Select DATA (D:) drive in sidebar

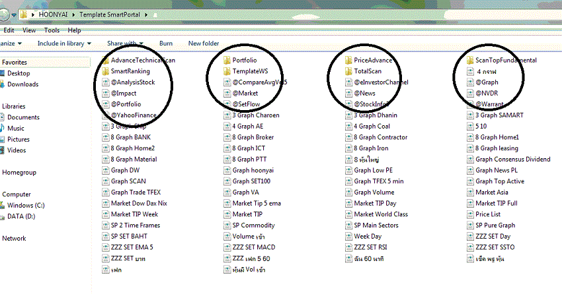point(21,216)
